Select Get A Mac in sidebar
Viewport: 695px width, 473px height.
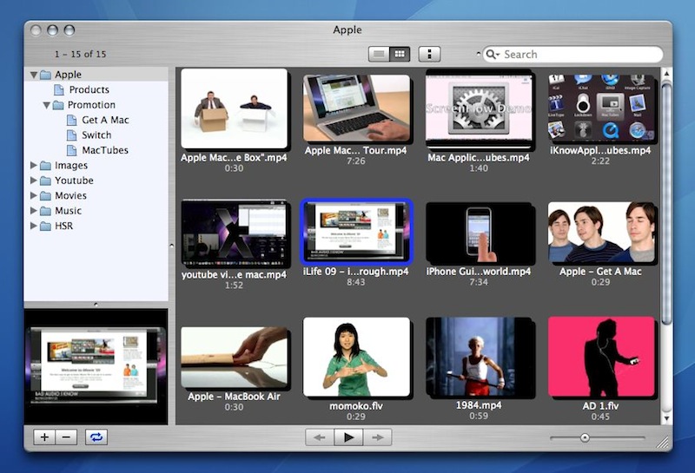click(x=104, y=120)
